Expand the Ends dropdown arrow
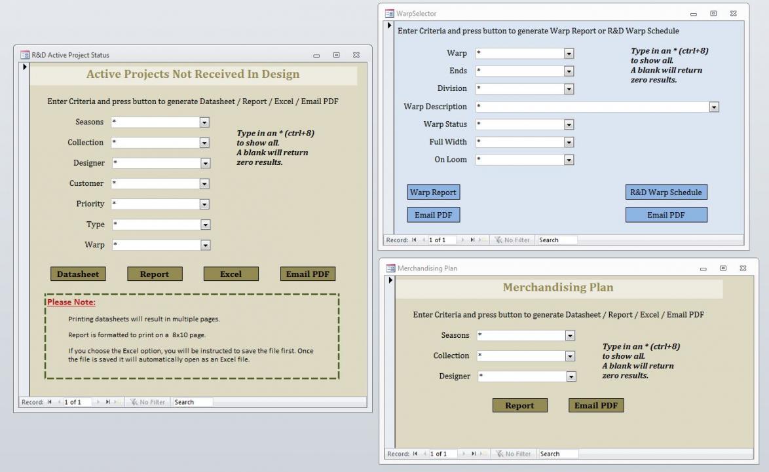This screenshot has width=769, height=472. (569, 71)
